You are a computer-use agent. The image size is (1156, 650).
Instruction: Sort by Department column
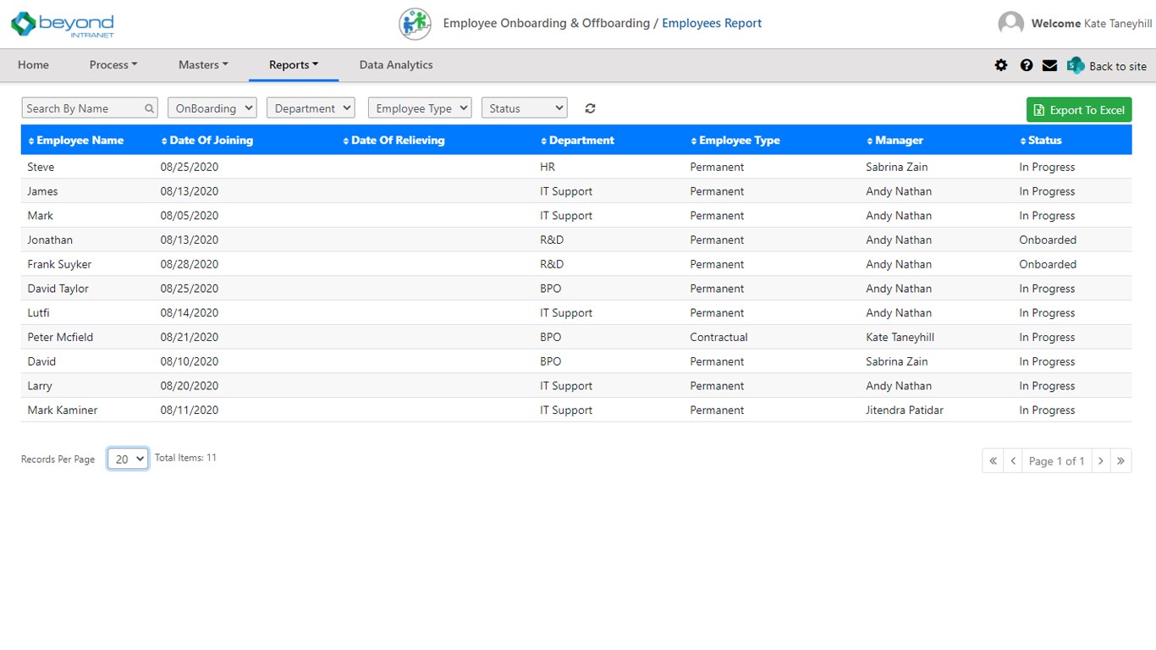click(x=577, y=140)
